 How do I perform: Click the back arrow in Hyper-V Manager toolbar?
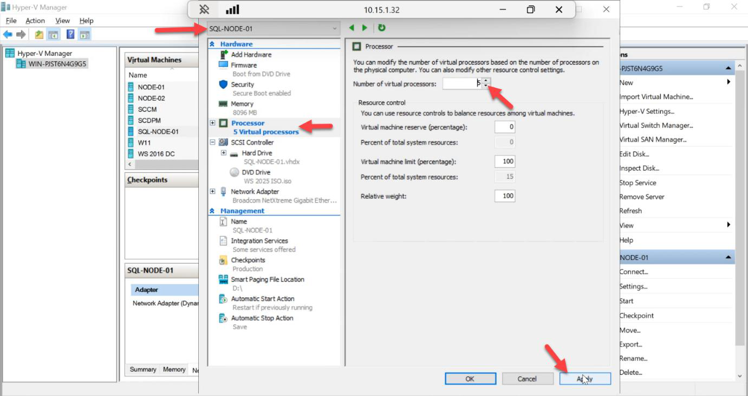point(8,35)
